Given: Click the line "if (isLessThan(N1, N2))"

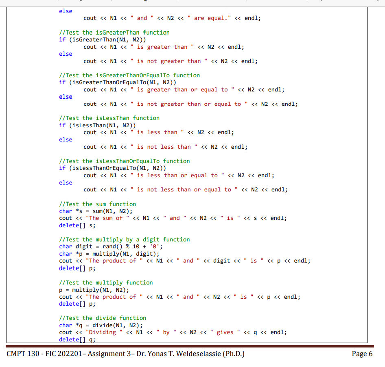Looking at the screenshot, I should [97, 126].
